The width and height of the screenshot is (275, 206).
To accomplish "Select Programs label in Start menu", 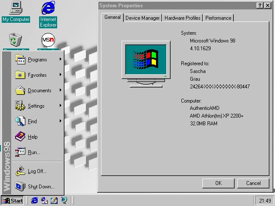I will coord(37,60).
